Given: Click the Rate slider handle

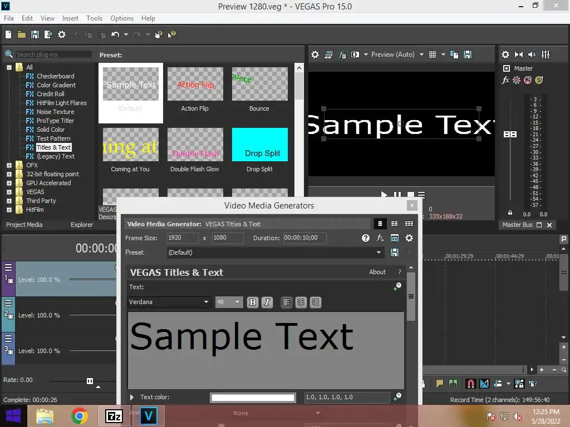Looking at the screenshot, I should click(90, 381).
